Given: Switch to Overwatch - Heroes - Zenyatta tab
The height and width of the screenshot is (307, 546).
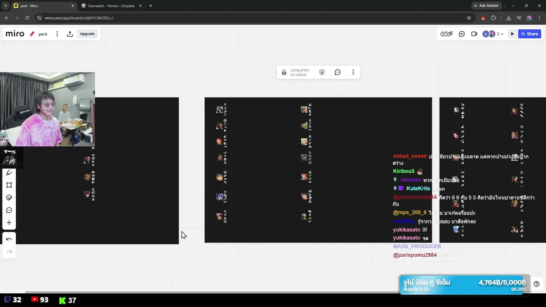Looking at the screenshot, I should (x=111, y=6).
